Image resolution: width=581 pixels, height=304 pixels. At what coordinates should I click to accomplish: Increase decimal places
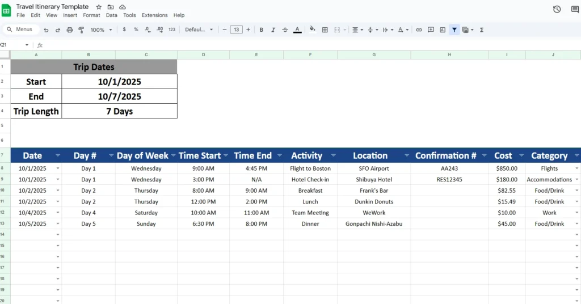[x=159, y=29]
